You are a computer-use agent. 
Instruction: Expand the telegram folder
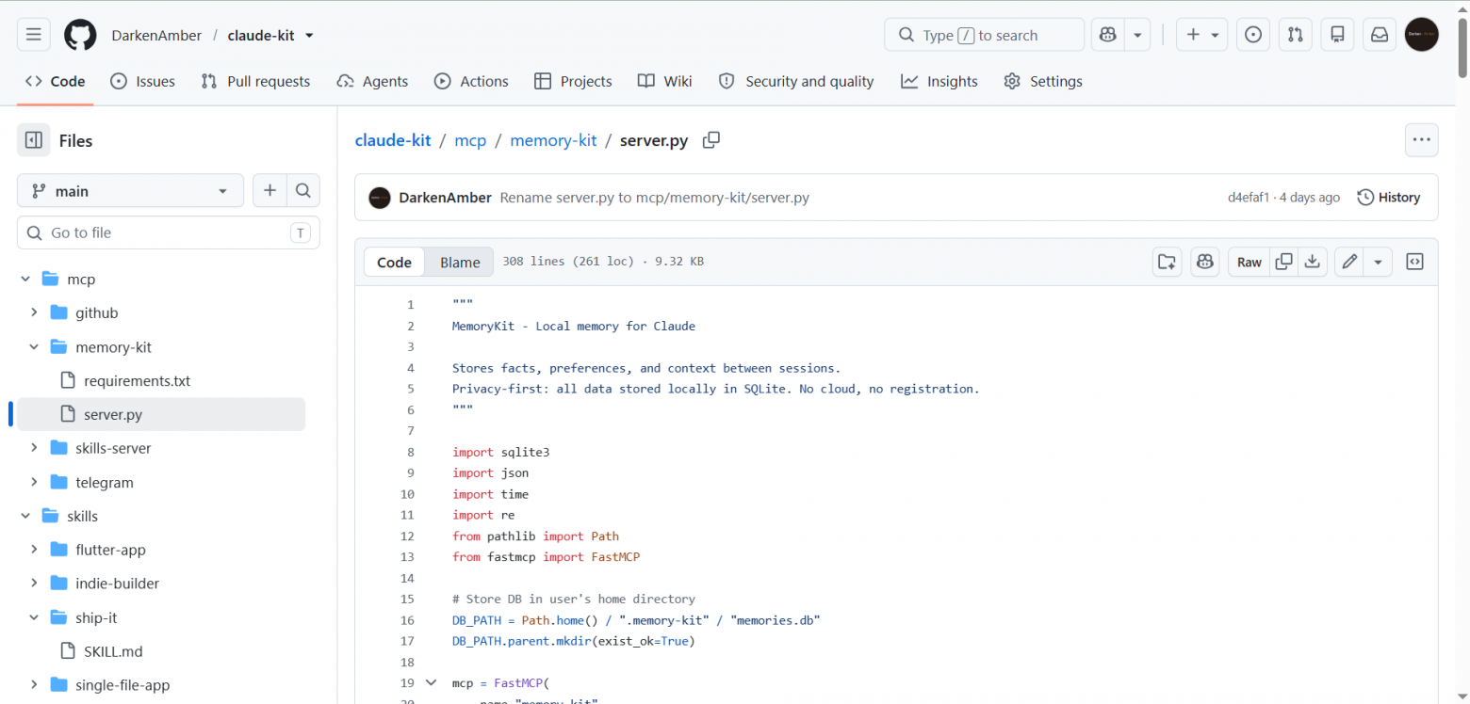coord(34,482)
